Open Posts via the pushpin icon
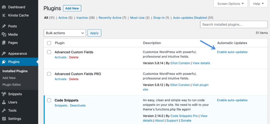The height and width of the screenshot is (124, 270). [x=4, y=26]
